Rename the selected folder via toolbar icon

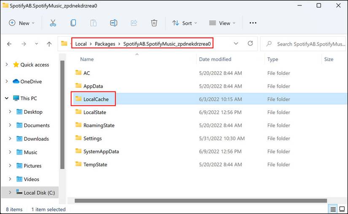point(113,23)
